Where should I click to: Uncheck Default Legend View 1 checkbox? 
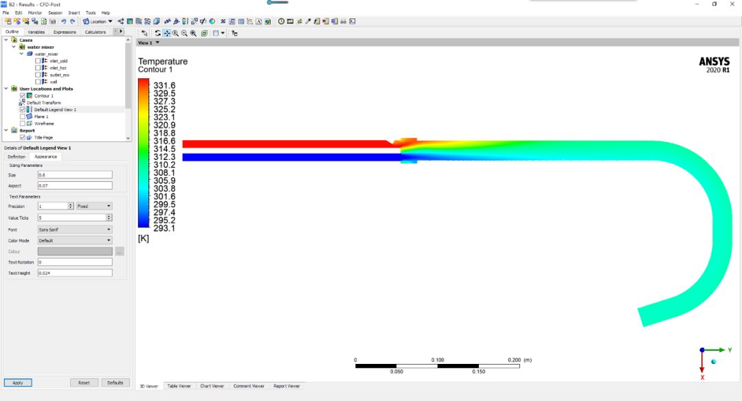click(22, 109)
